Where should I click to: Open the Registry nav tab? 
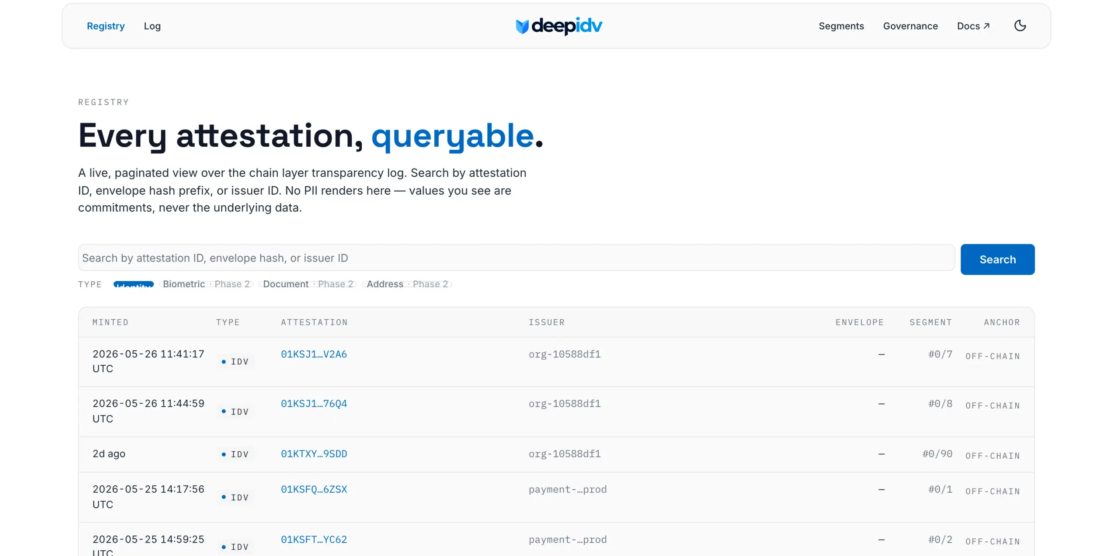pyautogui.click(x=106, y=26)
